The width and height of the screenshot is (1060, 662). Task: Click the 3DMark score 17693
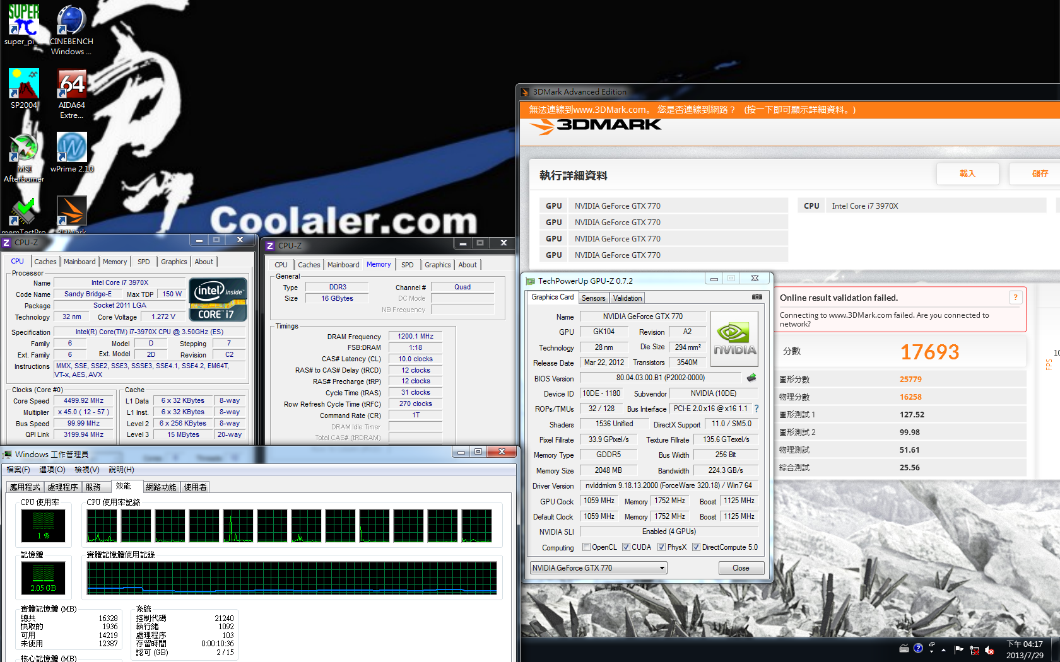(x=929, y=352)
